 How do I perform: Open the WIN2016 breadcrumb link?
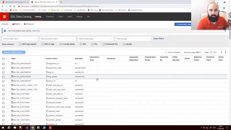pyautogui.click(x=16, y=24)
